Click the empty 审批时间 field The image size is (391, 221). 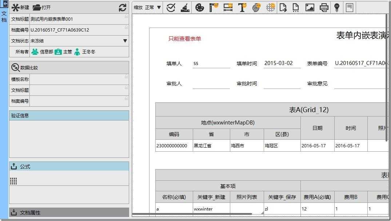[282, 83]
